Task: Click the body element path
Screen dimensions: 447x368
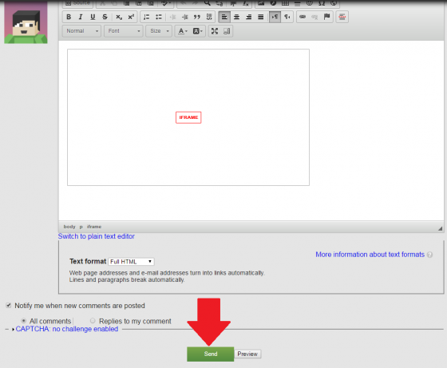Action: pyautogui.click(x=69, y=227)
